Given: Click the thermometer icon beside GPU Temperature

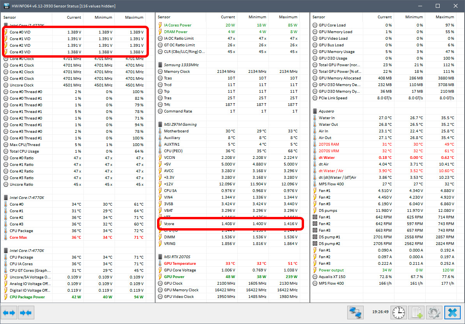Looking at the screenshot, I should [160, 263].
